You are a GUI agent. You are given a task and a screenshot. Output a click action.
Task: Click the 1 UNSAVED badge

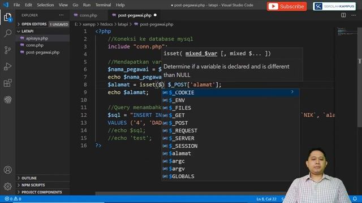pyautogui.click(x=59, y=24)
